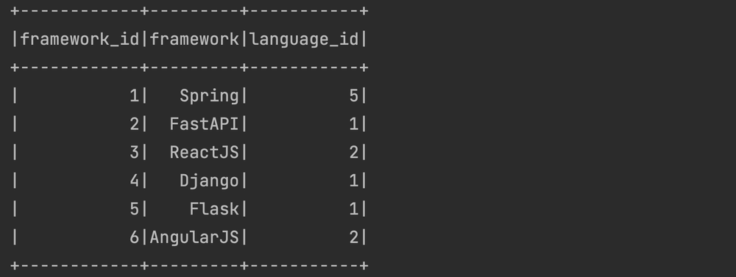Click framework_id value 2 in FastAPI row

pyautogui.click(x=135, y=124)
